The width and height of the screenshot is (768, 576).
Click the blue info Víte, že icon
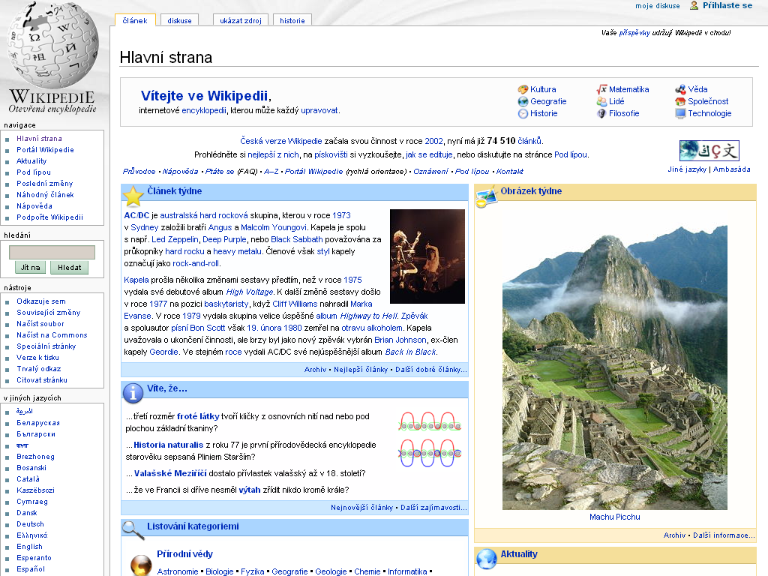coord(133,393)
